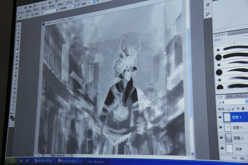The width and height of the screenshot is (248, 165).
Task: Hide the 背景 background layer
Action: [222, 148]
